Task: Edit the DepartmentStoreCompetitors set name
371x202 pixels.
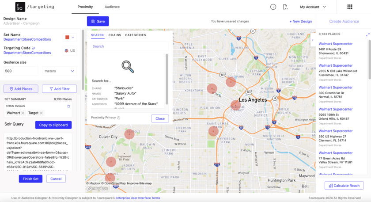Action: [27, 39]
